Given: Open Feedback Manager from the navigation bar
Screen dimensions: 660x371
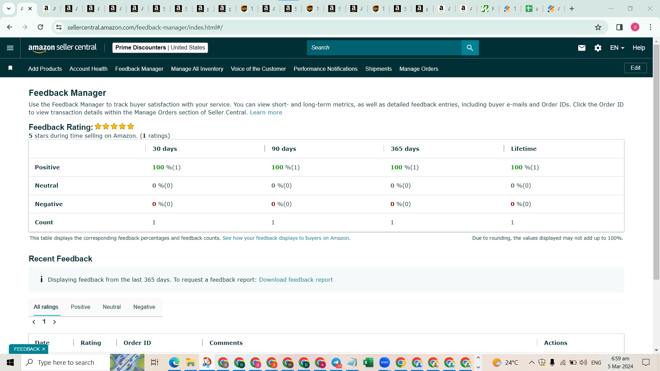Looking at the screenshot, I should 139,69.
